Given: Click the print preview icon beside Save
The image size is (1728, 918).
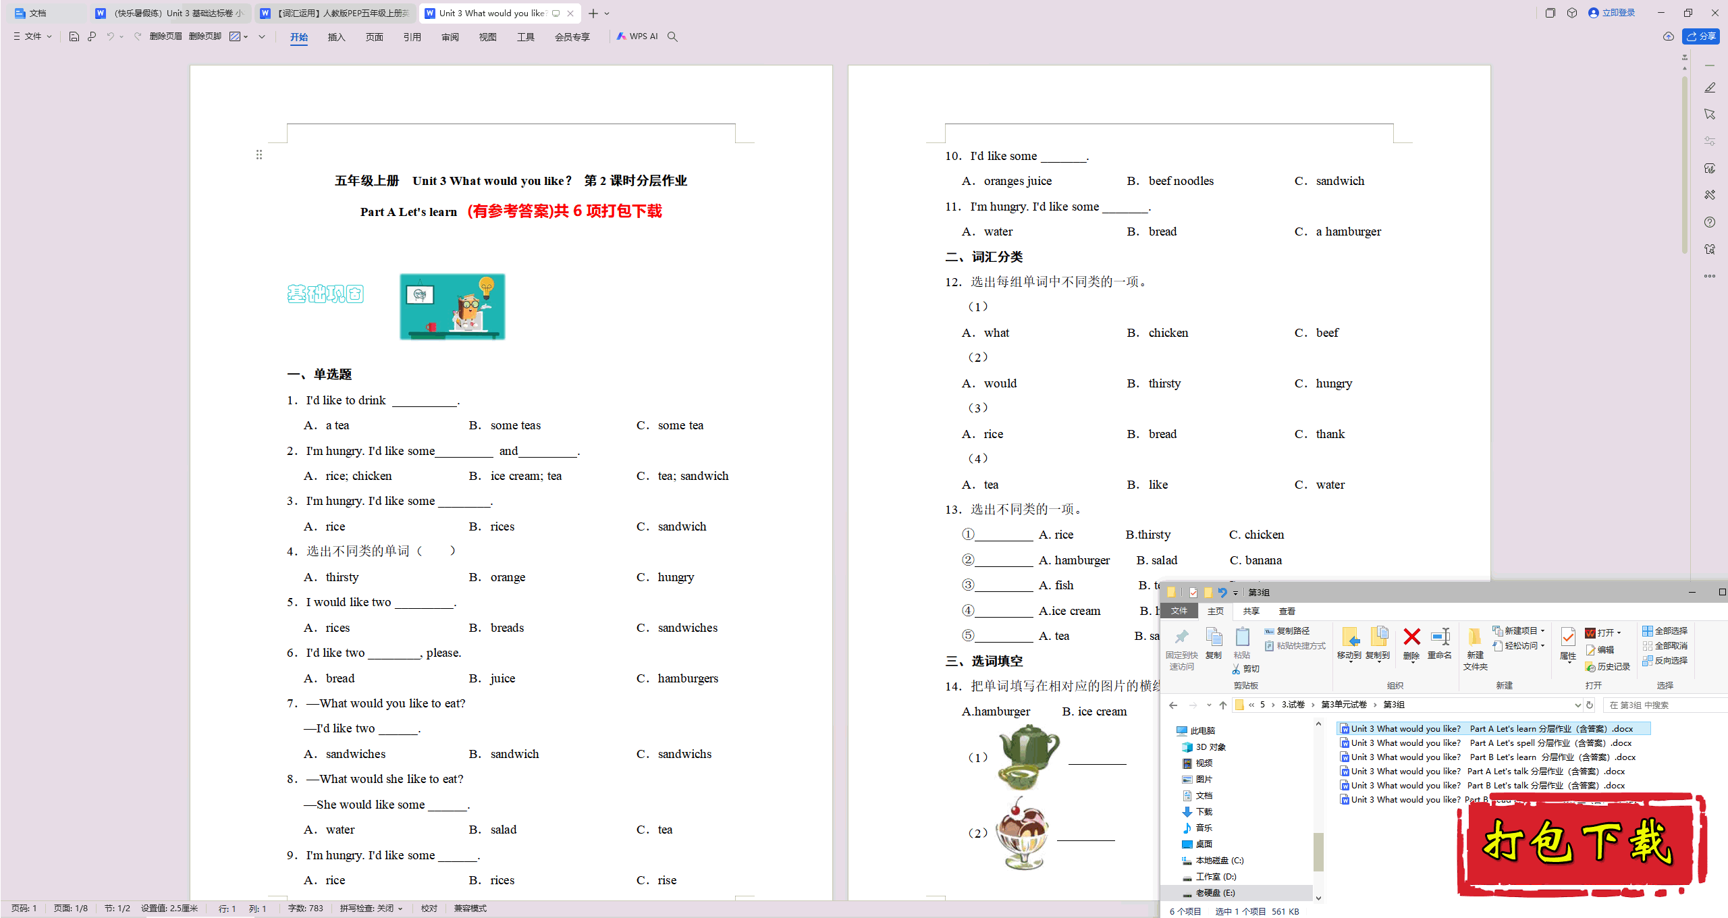Looking at the screenshot, I should pos(92,36).
